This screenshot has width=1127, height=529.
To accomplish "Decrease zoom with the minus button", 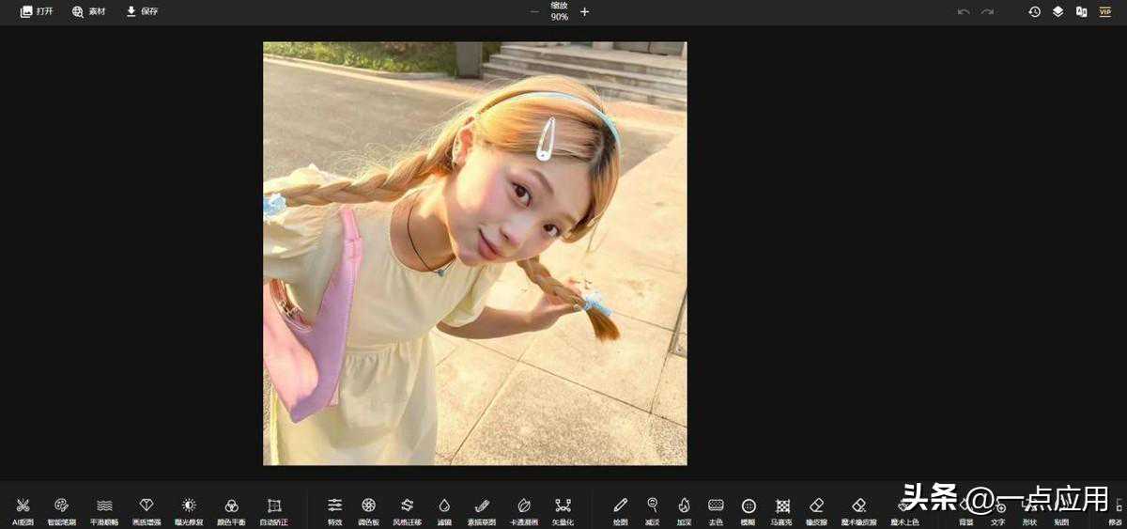I will (x=534, y=11).
